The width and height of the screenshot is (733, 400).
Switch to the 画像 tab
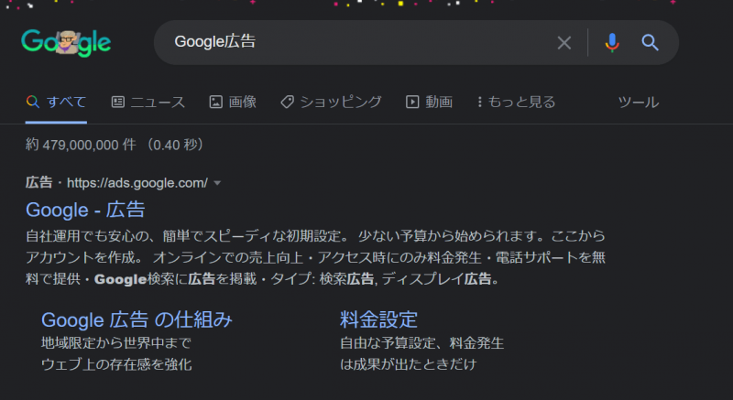point(233,102)
